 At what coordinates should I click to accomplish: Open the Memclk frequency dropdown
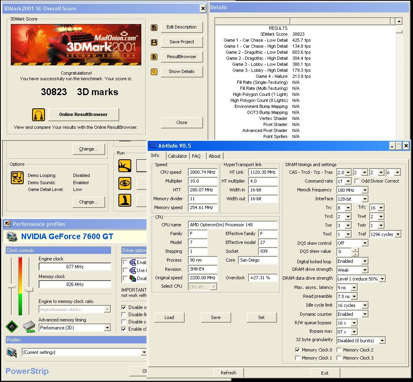click(x=365, y=190)
